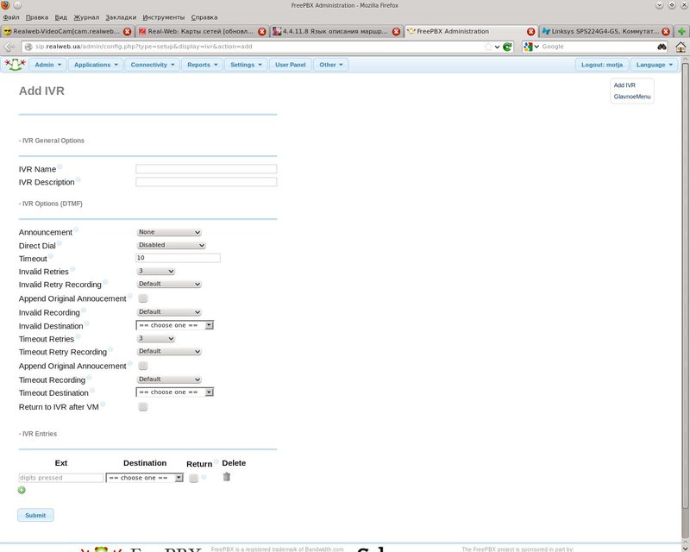The height and width of the screenshot is (552, 690).
Task: Click the Google search engine icon
Action: [x=529, y=47]
